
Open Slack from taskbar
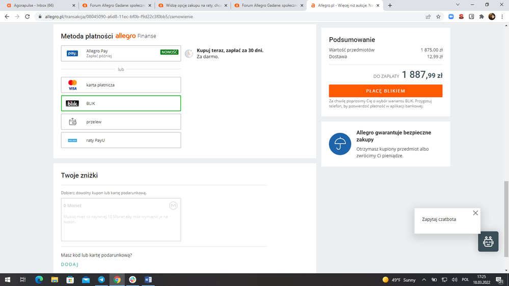tap(132, 279)
